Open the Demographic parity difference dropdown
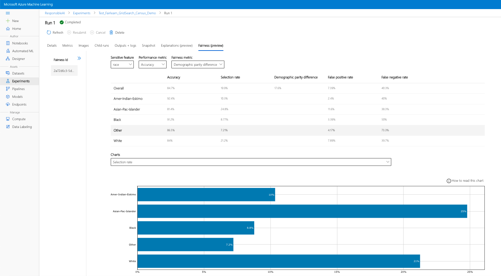501x276 pixels. tap(198, 64)
